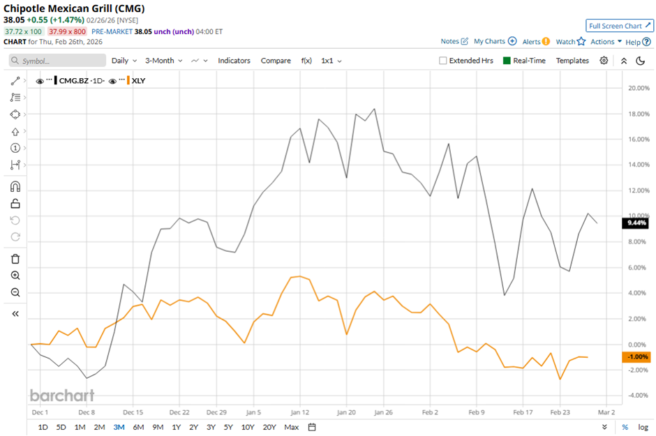The image size is (656, 436).
Task: Click the Watch link
Action: (565, 41)
